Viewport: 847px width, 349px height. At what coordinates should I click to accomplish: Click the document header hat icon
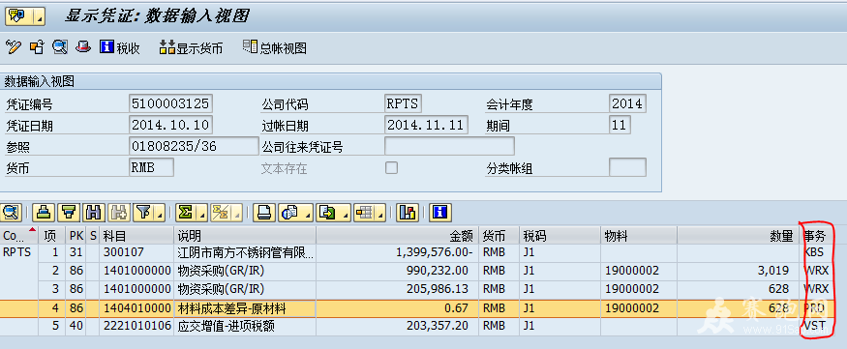pos(82,47)
